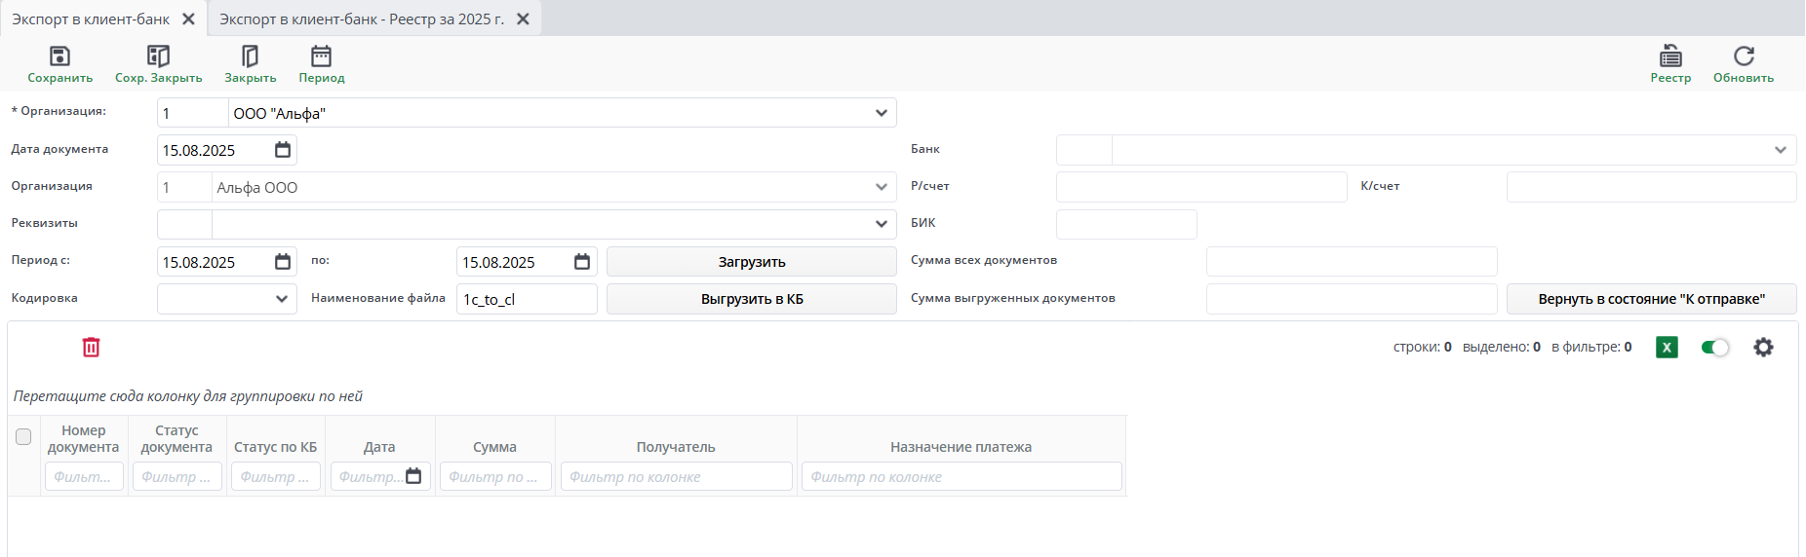The width and height of the screenshot is (1806, 557).
Task: Click the Наименование файла input field
Action: [x=527, y=299]
